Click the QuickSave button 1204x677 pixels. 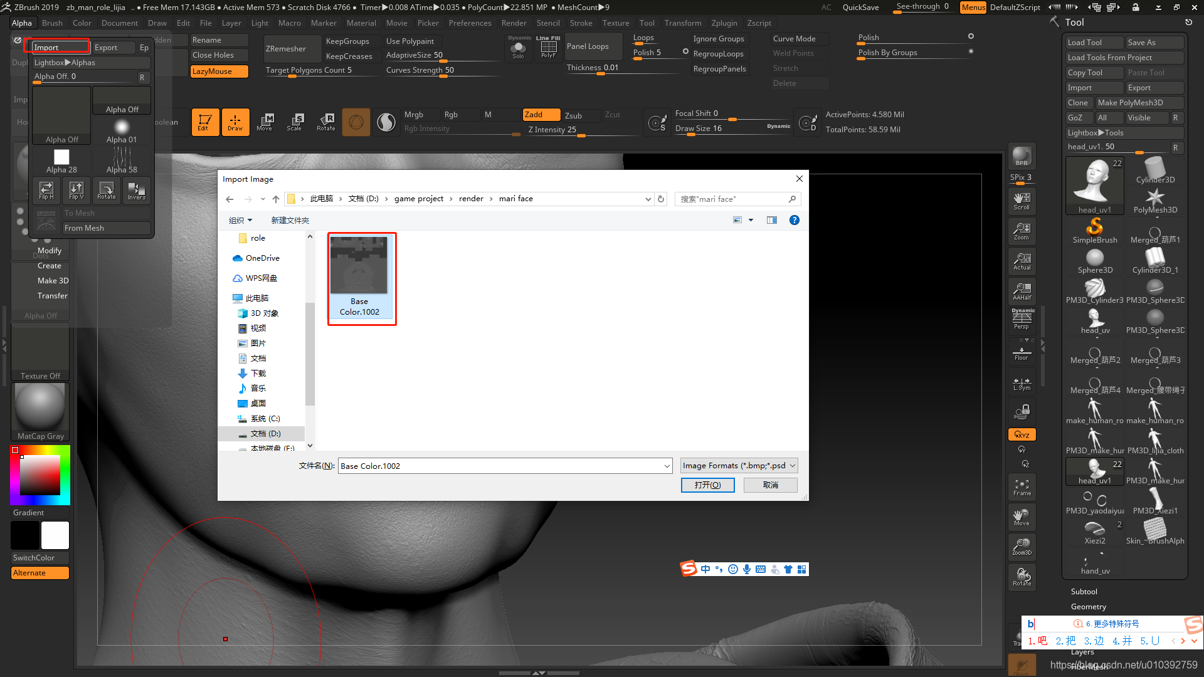860,8
